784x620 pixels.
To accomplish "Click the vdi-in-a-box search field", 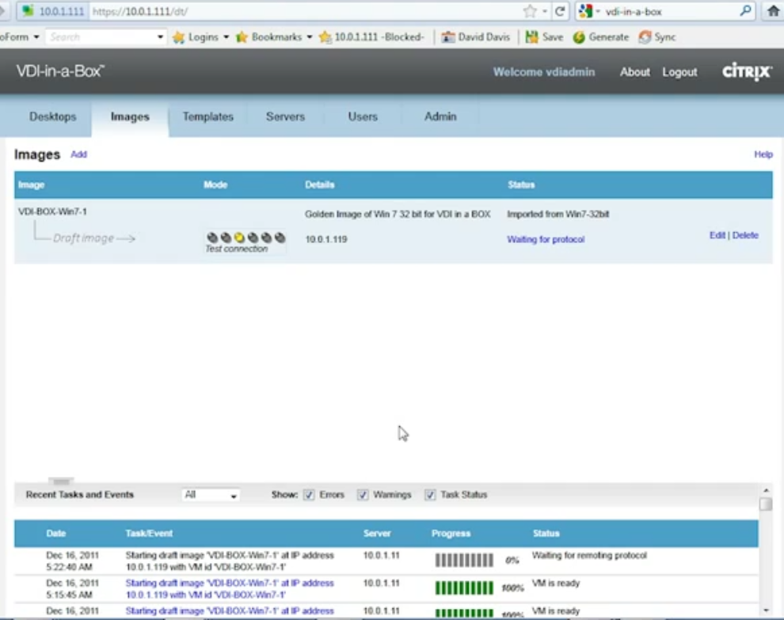I will tap(670, 11).
